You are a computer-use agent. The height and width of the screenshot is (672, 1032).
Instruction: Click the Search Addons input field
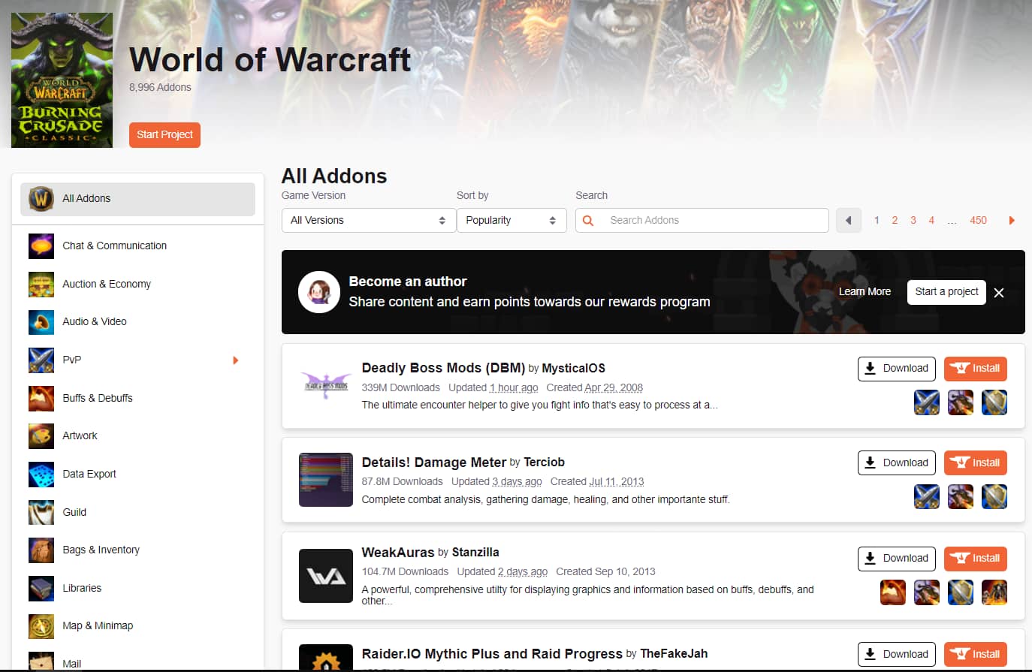[x=714, y=220]
